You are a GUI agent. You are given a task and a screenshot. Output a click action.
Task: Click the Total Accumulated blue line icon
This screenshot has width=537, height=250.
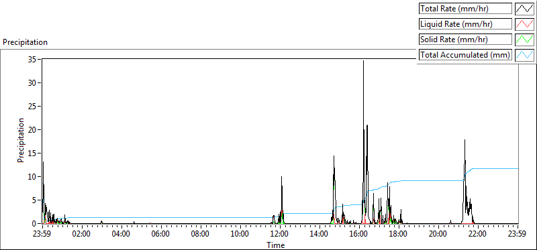tap(524, 55)
